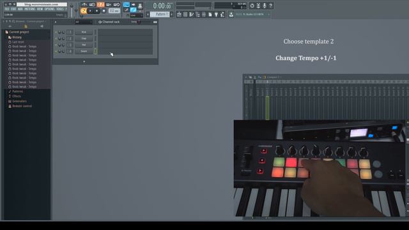Open the Mixer toolbar icon
This screenshot has width=409, height=230.
[204, 14]
